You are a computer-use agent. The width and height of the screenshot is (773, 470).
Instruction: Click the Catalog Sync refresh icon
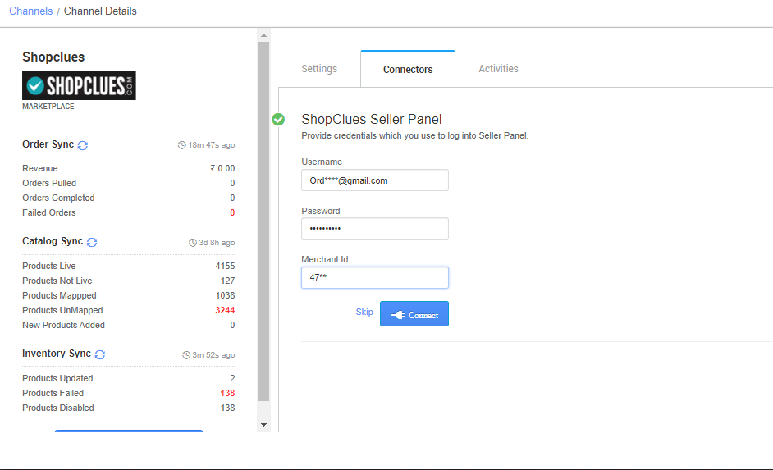[92, 242]
